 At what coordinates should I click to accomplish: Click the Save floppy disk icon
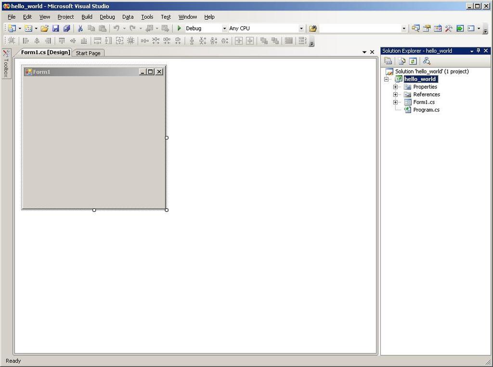pyautogui.click(x=56, y=28)
